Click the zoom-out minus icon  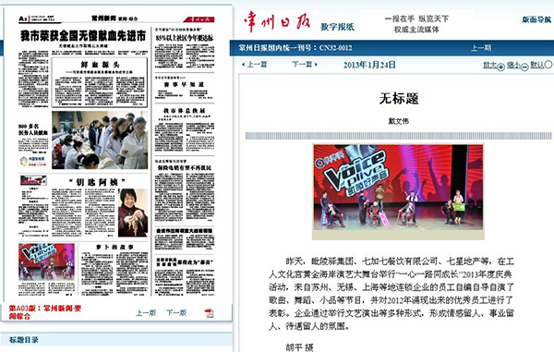click(x=524, y=67)
